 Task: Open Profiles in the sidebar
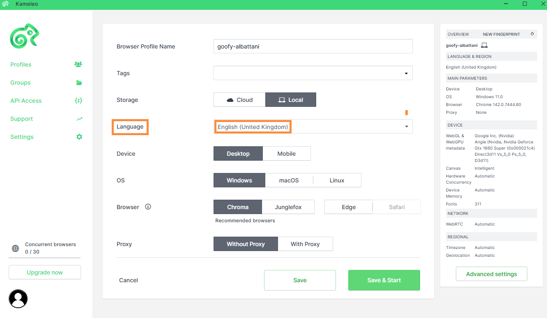click(x=21, y=65)
